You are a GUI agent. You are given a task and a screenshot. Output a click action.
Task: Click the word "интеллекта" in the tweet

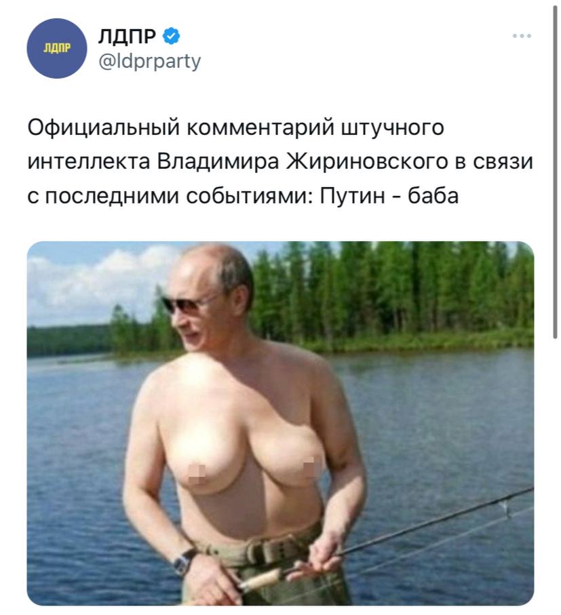(x=89, y=161)
